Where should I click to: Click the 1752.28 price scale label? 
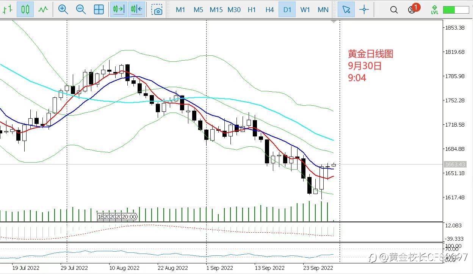pos(455,100)
